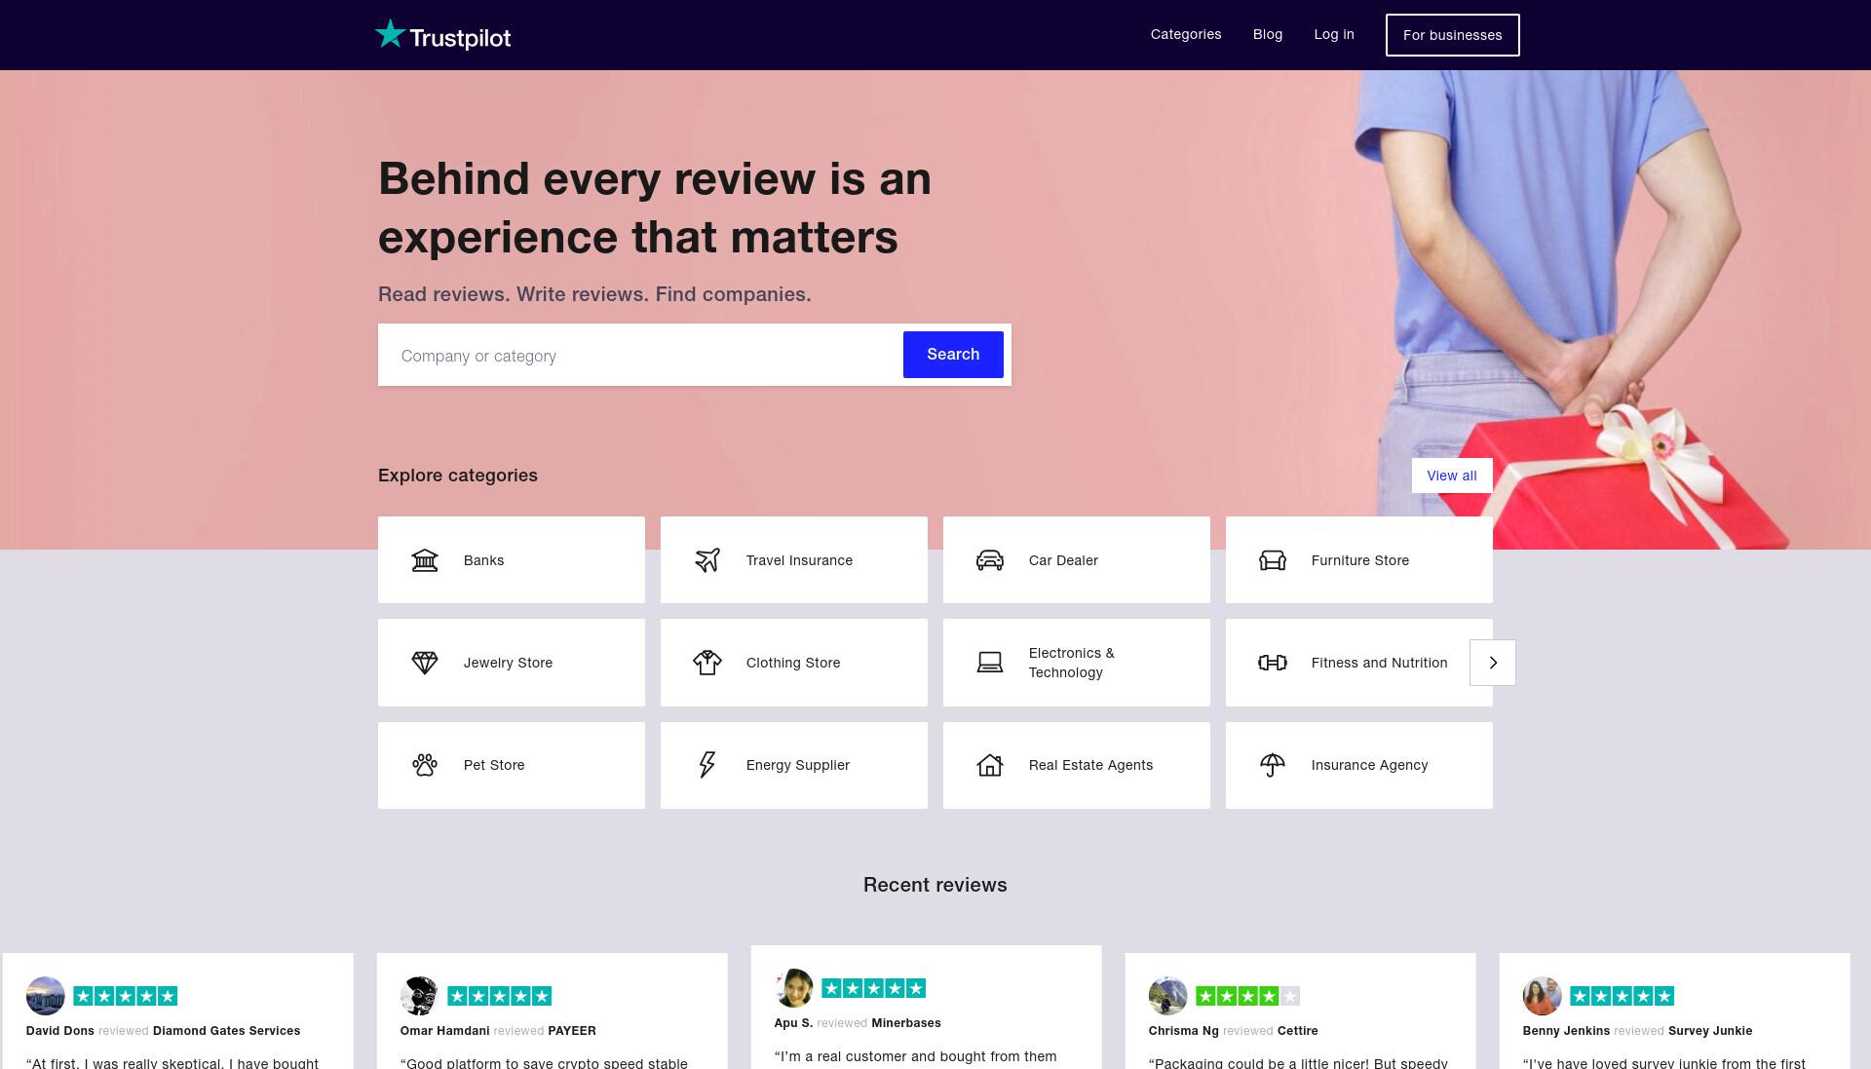The width and height of the screenshot is (1871, 1069).
Task: Click the Travel Insurance airplane icon
Action: point(707,560)
